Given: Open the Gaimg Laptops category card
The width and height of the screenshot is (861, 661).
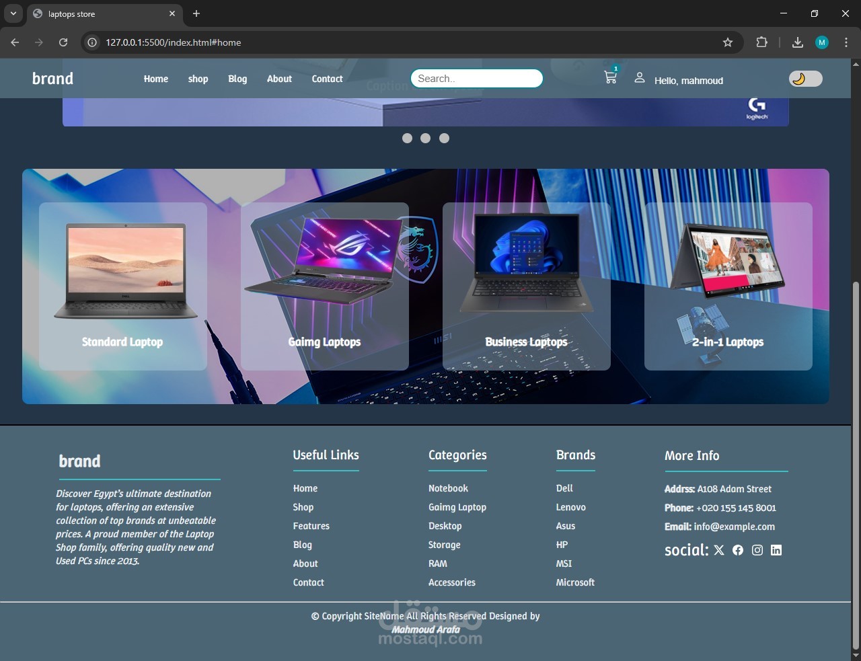Looking at the screenshot, I should 325,286.
